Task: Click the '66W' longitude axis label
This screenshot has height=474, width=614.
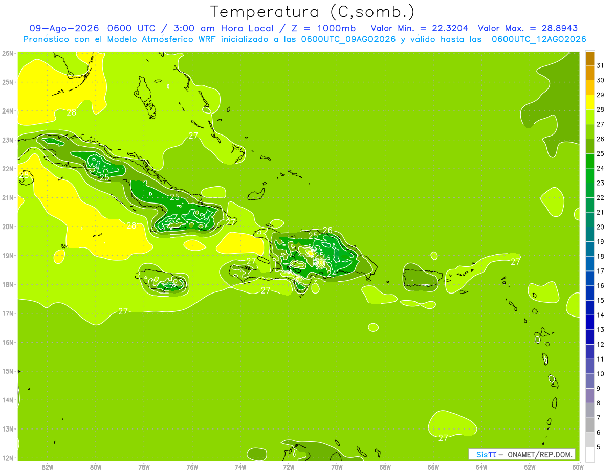Action: click(433, 467)
